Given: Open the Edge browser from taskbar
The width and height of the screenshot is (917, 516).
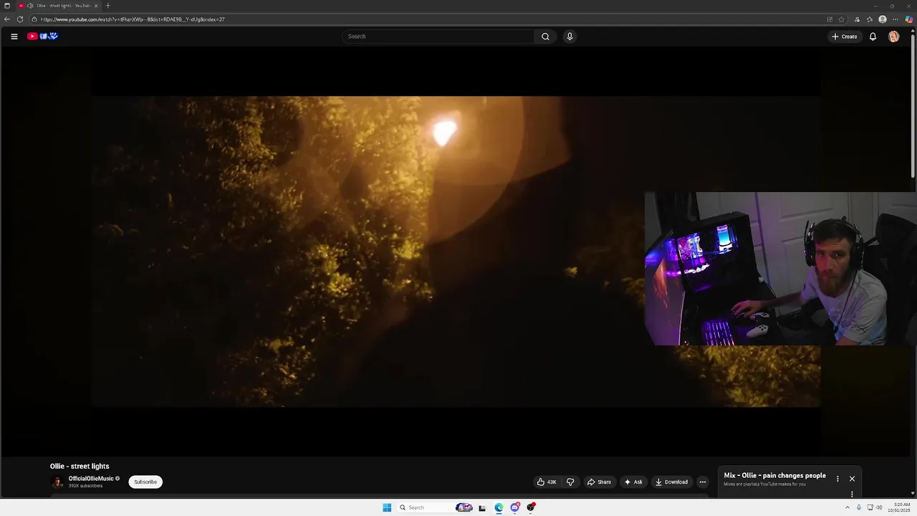Looking at the screenshot, I should tap(499, 507).
